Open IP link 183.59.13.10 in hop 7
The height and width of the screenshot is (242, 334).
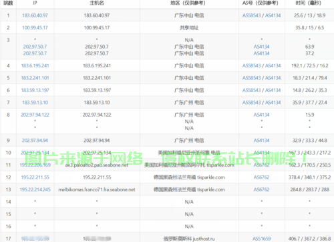click(35, 102)
